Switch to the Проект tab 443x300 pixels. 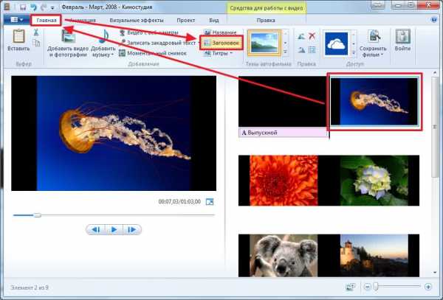pyautogui.click(x=185, y=21)
